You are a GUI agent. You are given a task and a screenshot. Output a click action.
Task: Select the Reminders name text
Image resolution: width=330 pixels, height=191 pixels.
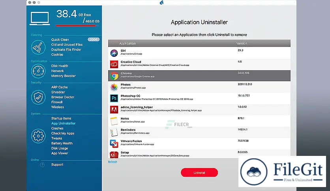pos(128,130)
